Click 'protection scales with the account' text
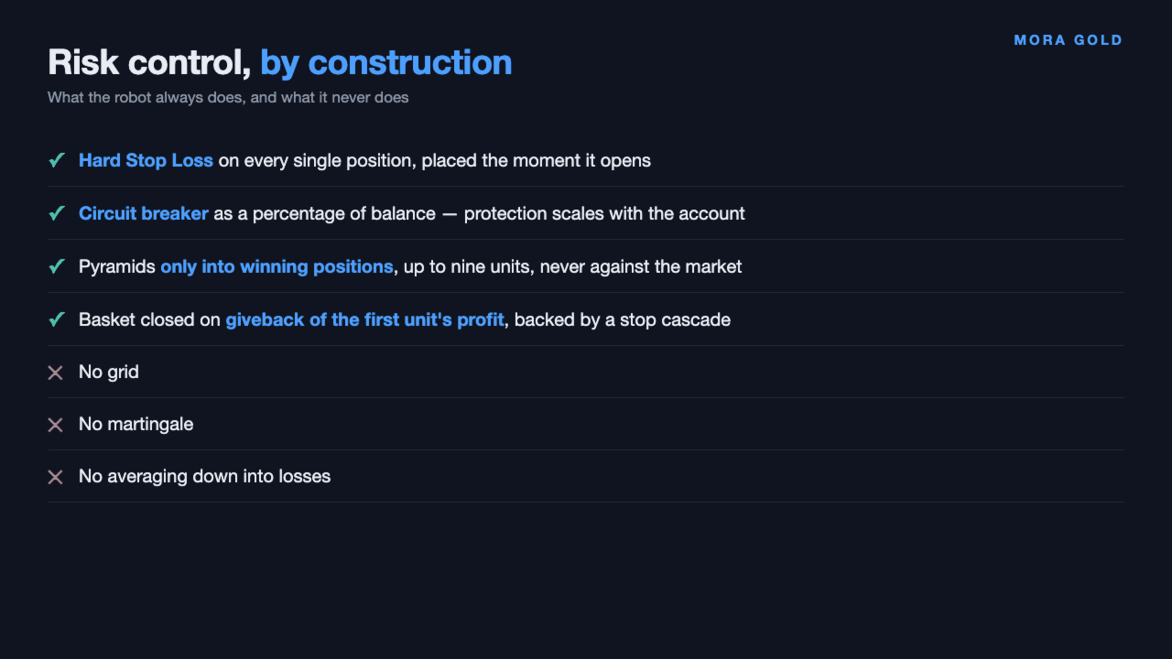 tap(604, 213)
